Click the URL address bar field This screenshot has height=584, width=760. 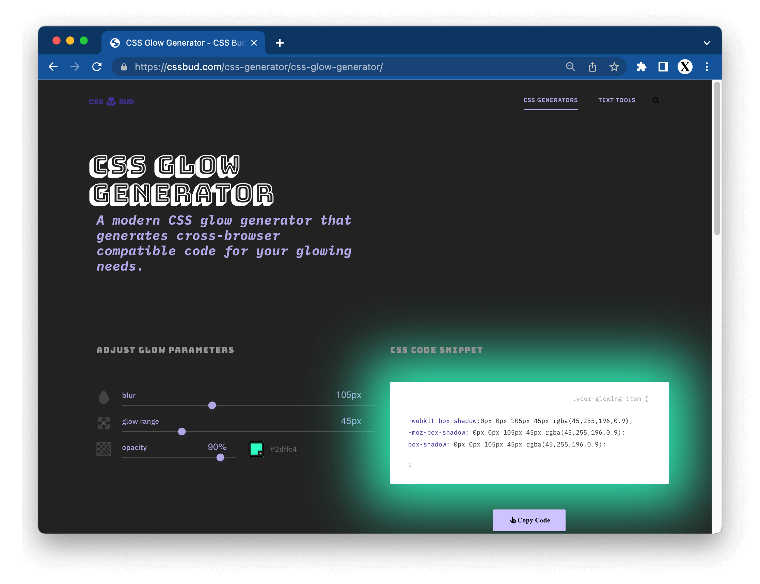(313, 67)
